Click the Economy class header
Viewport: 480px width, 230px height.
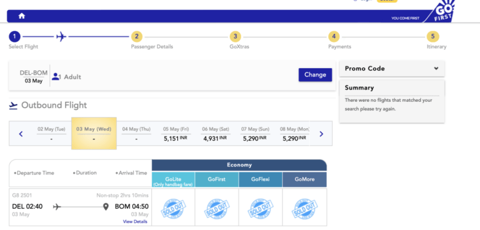coord(239,165)
